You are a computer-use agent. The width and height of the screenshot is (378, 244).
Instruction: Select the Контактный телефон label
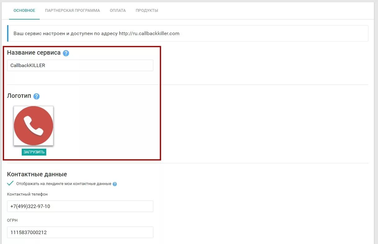(27, 194)
